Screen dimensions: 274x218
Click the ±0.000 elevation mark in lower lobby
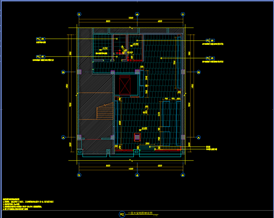tap(143, 129)
